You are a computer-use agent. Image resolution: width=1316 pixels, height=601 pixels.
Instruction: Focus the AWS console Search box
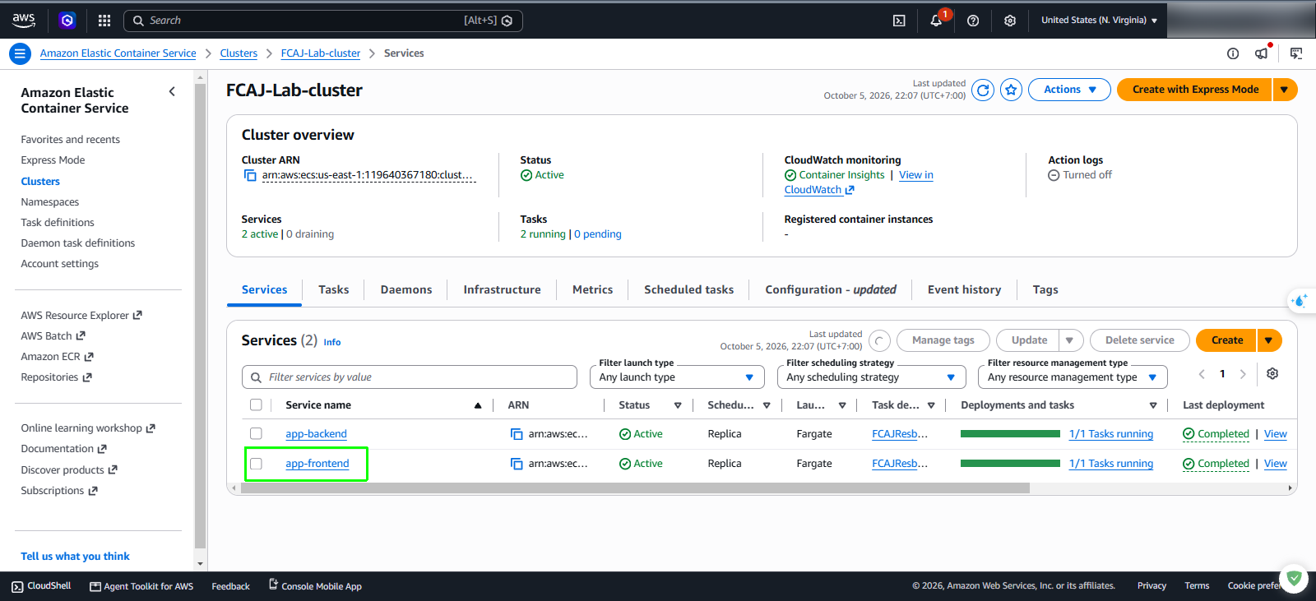(x=323, y=21)
